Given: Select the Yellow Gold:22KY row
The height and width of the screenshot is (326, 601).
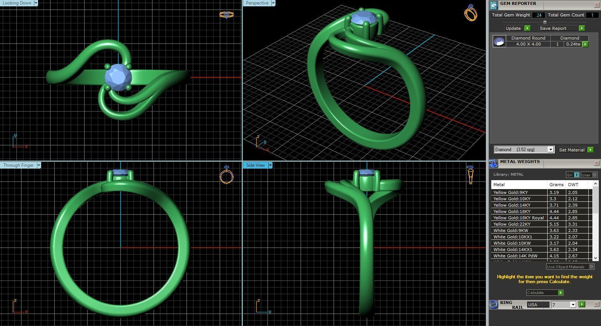Looking at the screenshot, I should pos(541,224).
